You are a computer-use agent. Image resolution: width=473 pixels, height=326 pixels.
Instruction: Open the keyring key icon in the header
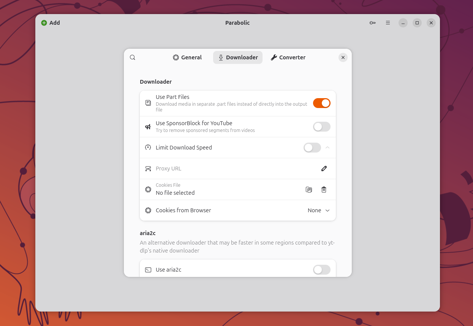373,23
